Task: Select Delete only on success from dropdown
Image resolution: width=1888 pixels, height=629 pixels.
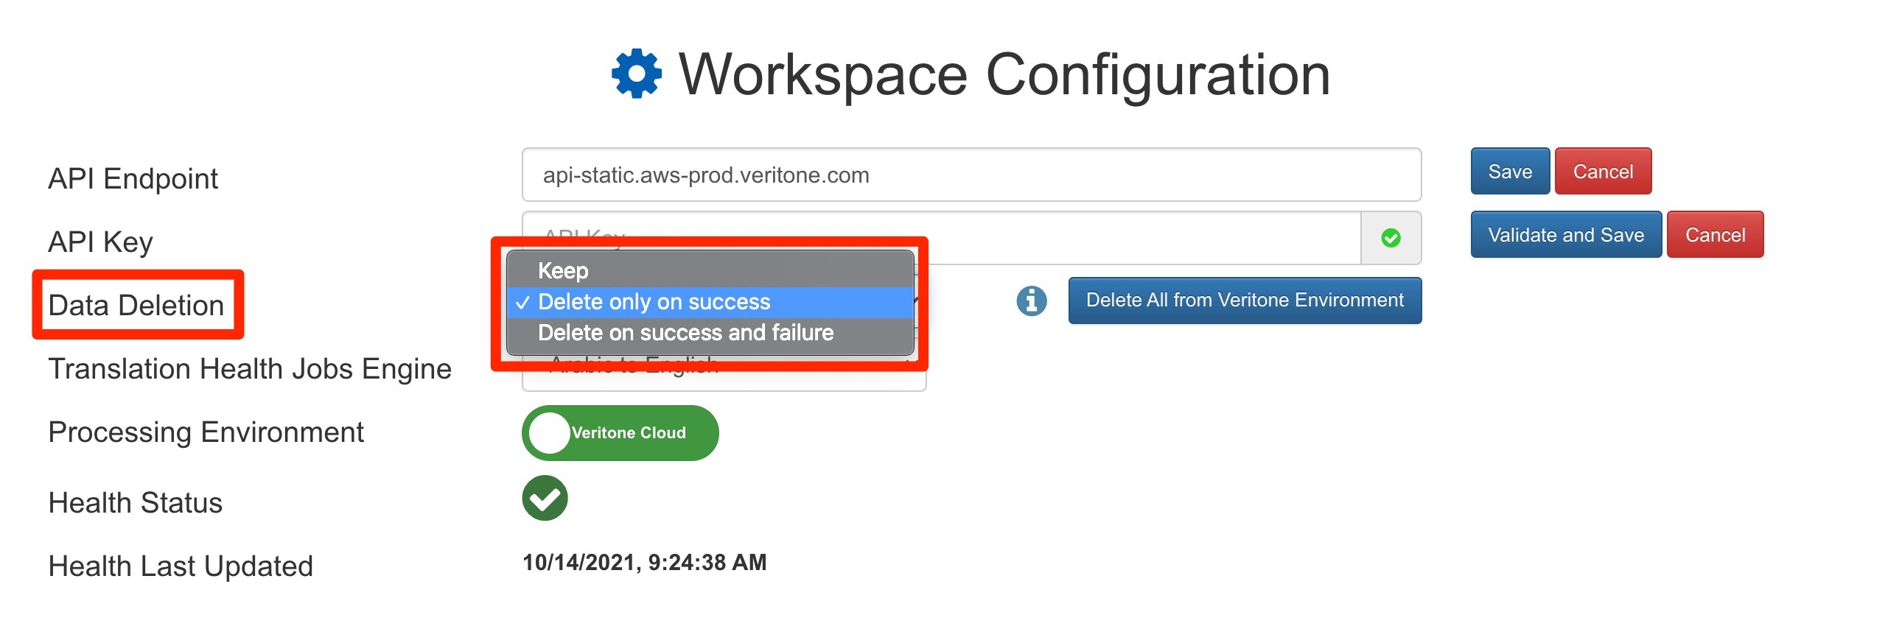Action: click(654, 301)
